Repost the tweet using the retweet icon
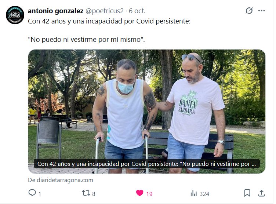 (x=86, y=193)
